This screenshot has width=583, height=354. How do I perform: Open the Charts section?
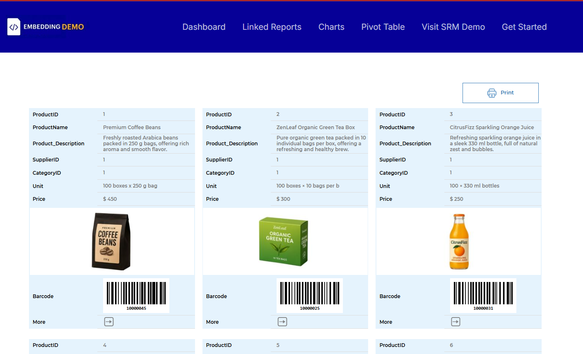click(331, 26)
